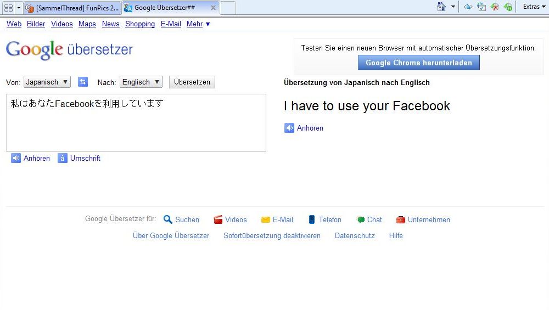Click the translated text I have to use your Facebook

tap(367, 106)
